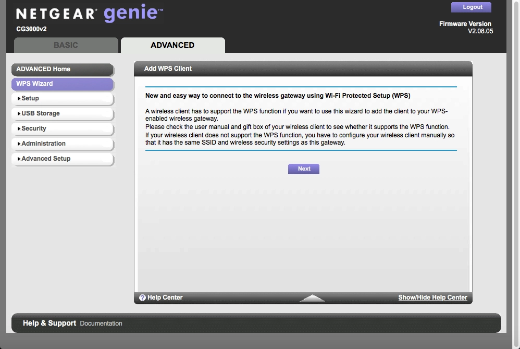The width and height of the screenshot is (520, 349).
Task: Open the Documentation link
Action: [101, 324]
